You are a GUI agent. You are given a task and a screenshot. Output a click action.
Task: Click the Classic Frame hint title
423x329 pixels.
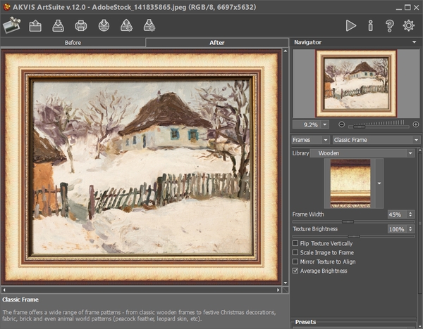point(20,299)
